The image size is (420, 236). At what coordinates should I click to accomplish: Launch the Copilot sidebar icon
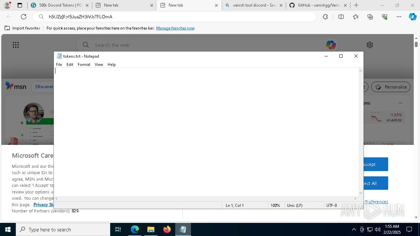[412, 17]
